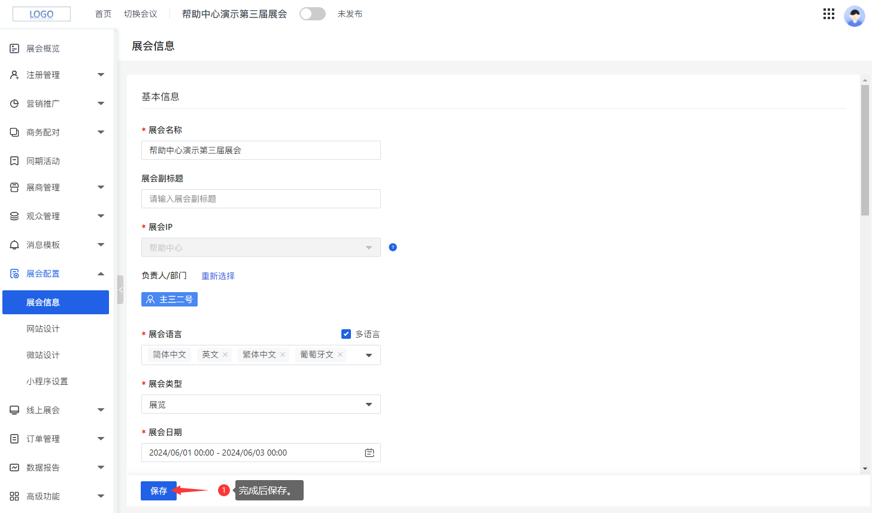Remove the 葡萄牙文 language tag
This screenshot has height=513, width=872.
pyautogui.click(x=340, y=354)
